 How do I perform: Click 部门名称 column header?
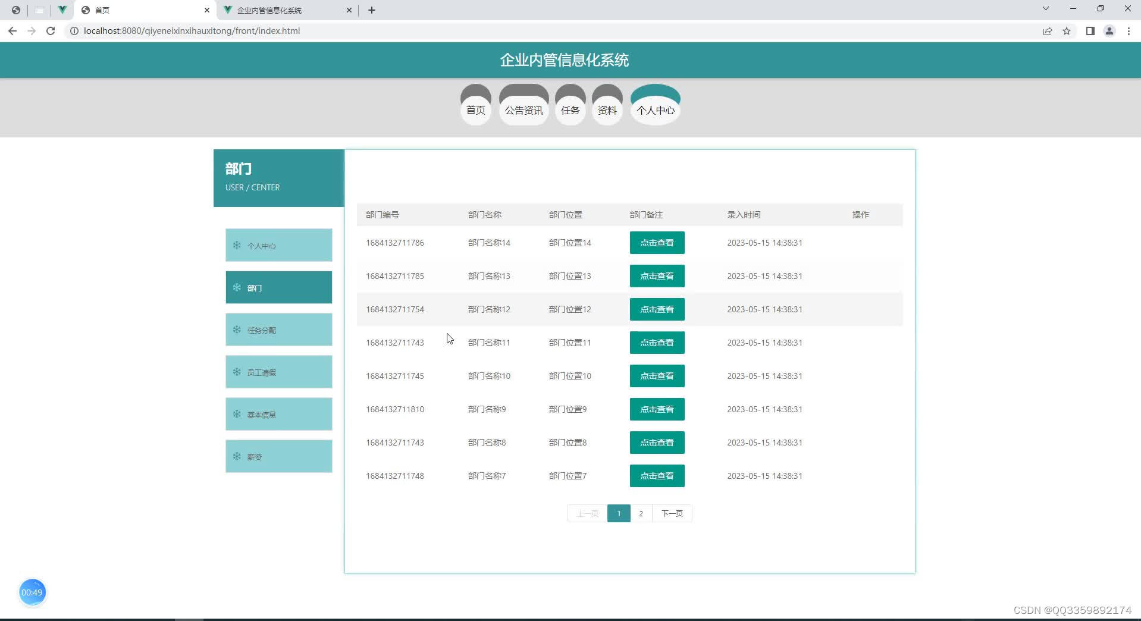click(x=485, y=215)
